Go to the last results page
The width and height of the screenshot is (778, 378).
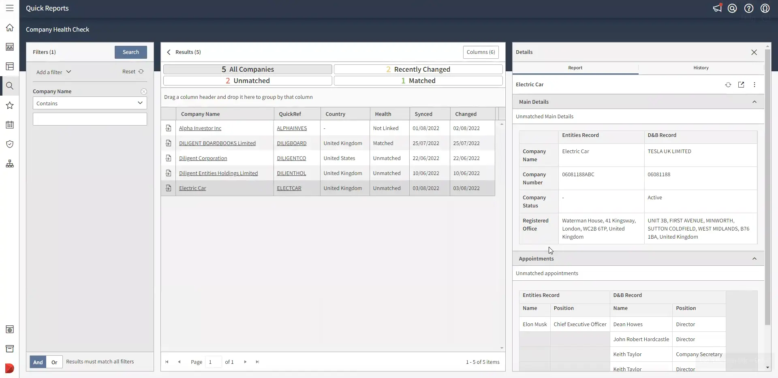coord(257,362)
